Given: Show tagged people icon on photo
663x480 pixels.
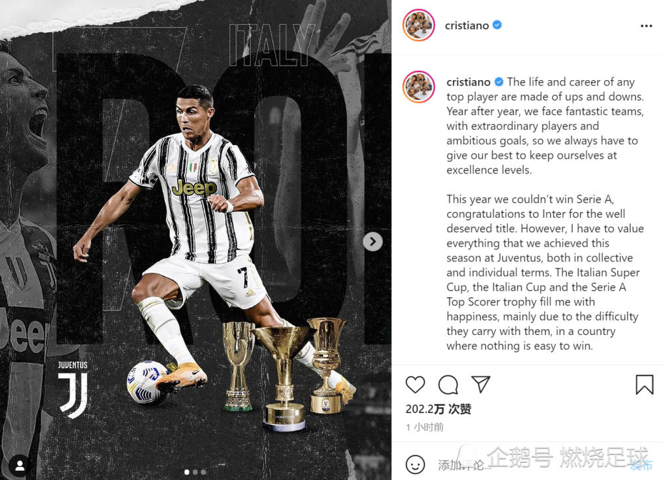Looking at the screenshot, I should coord(19,465).
